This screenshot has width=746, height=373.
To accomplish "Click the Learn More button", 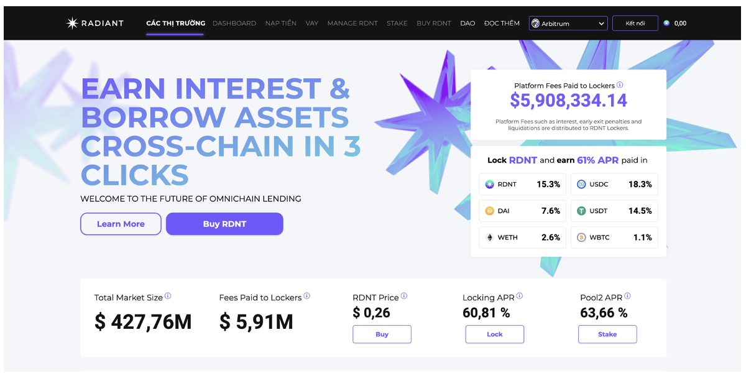I will (x=121, y=224).
